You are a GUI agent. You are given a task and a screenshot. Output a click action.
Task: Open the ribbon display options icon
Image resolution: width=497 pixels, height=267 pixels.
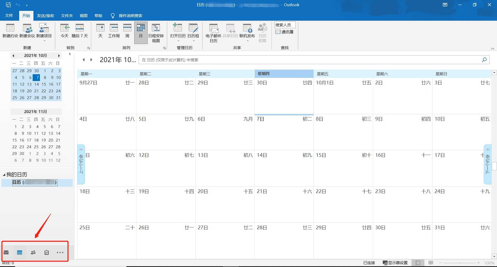tap(445, 5)
